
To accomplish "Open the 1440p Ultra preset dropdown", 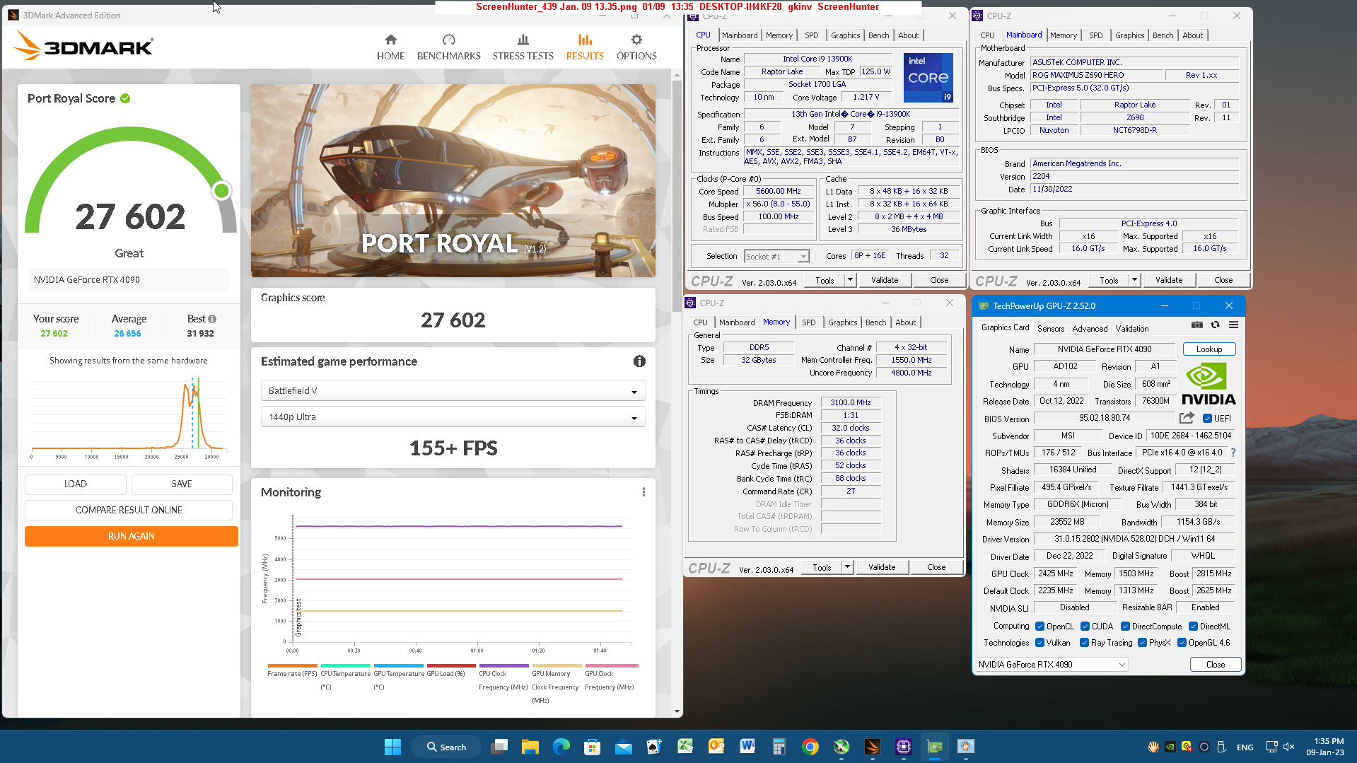I will coord(453,417).
